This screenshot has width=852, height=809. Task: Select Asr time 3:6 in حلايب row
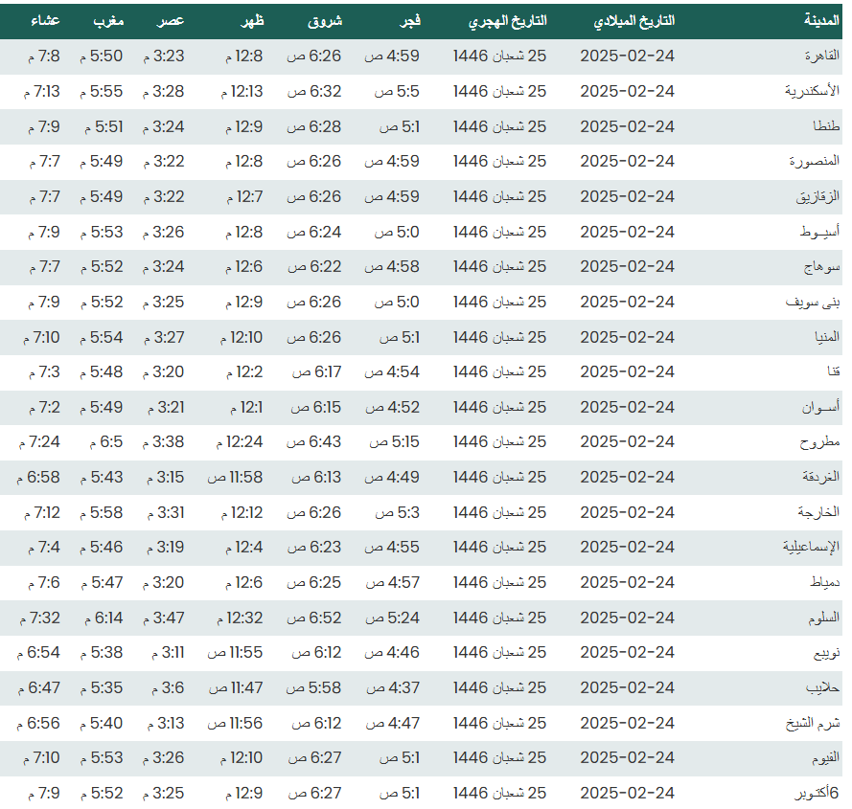(168, 687)
